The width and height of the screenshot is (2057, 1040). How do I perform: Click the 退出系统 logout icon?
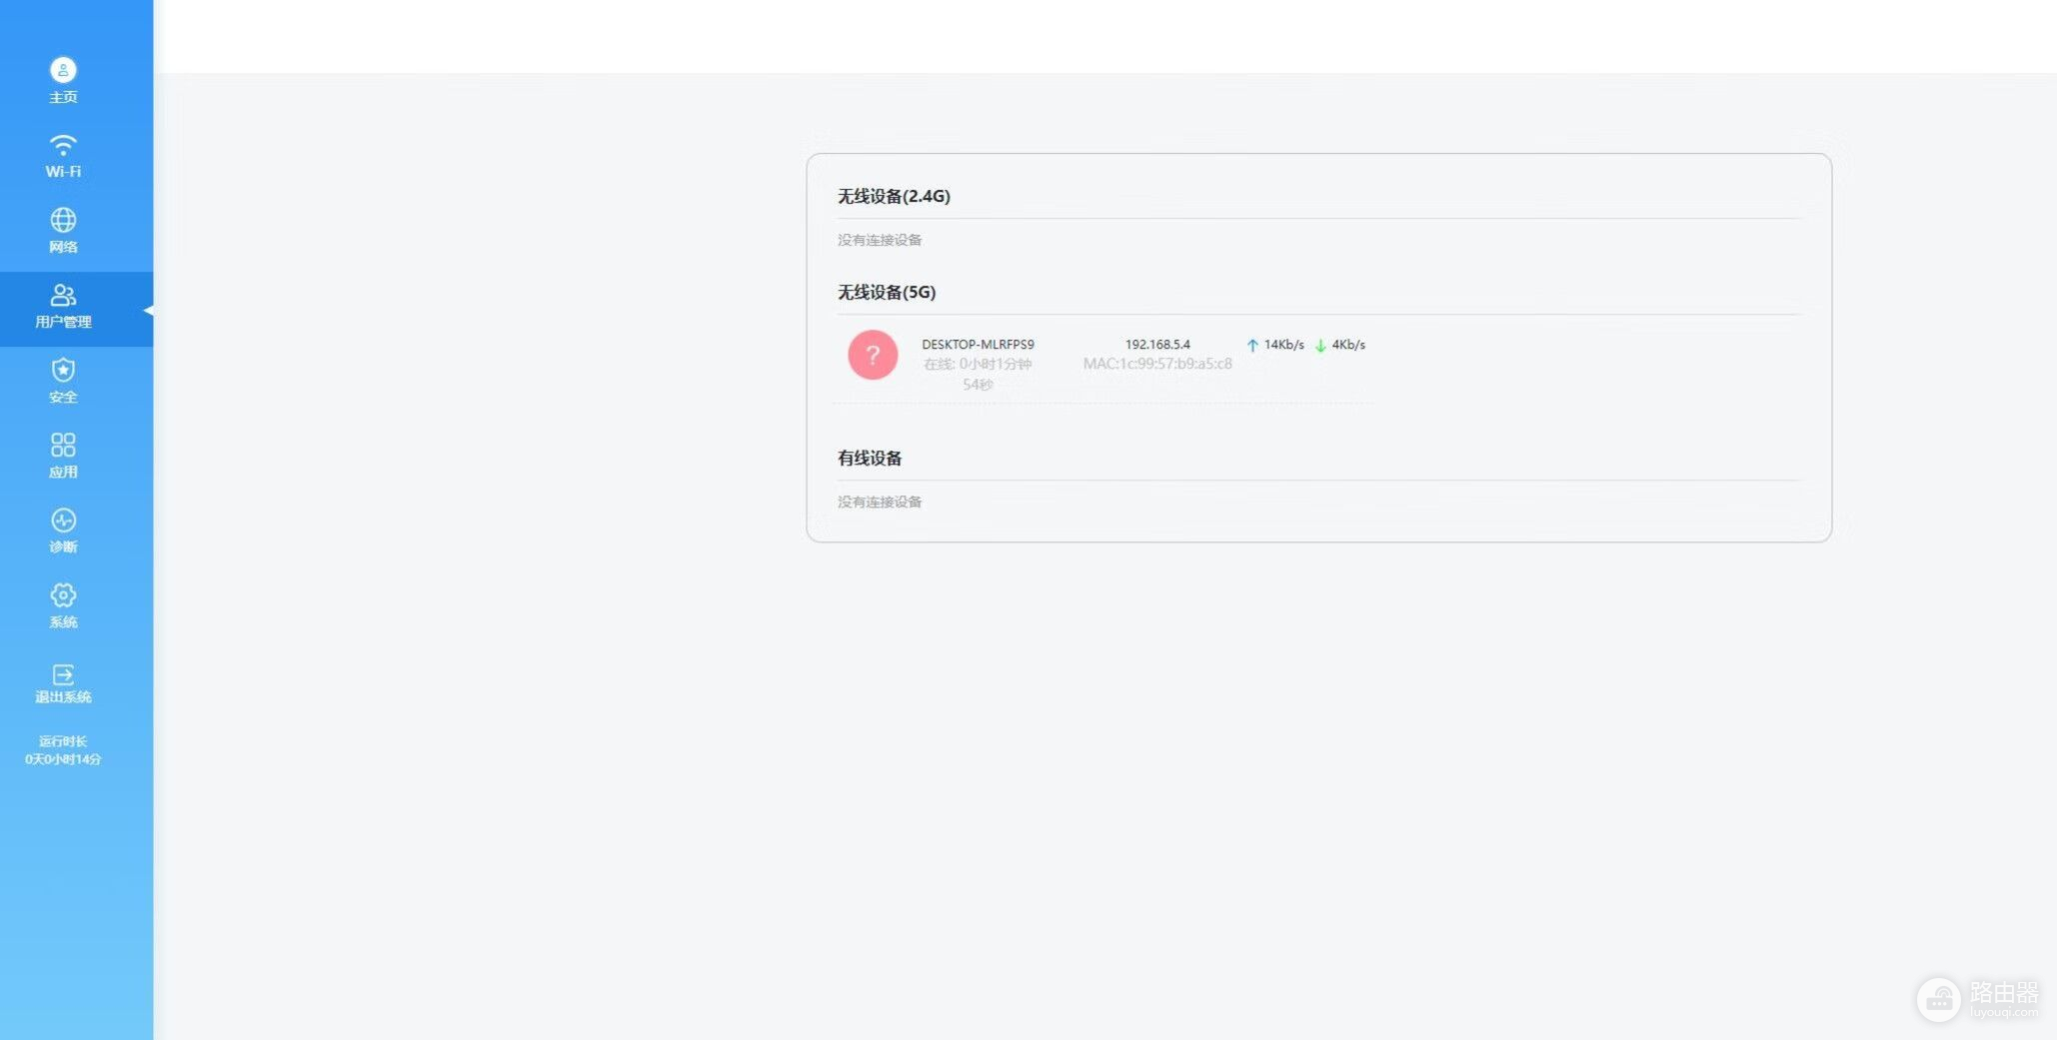click(x=63, y=674)
